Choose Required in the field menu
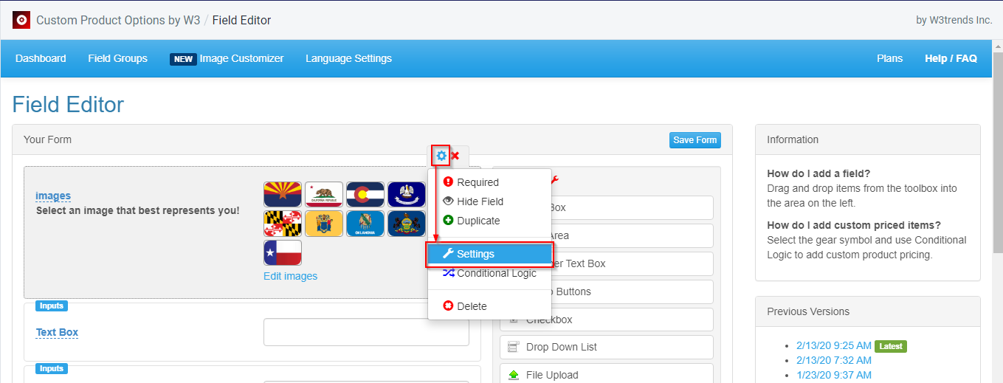 click(489, 182)
